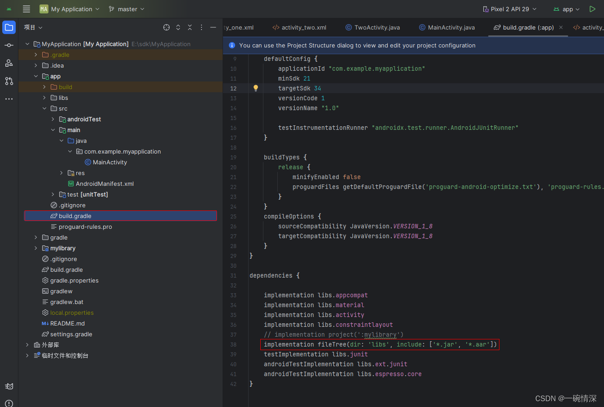This screenshot has width=604, height=407.
Task: Run the app with green play button
Action: [x=592, y=9]
